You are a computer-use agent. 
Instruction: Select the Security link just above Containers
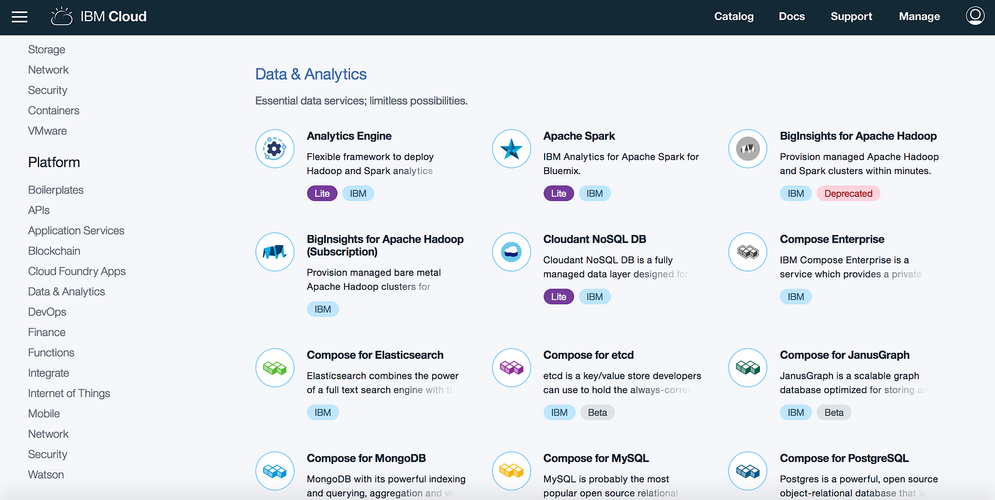coord(47,90)
